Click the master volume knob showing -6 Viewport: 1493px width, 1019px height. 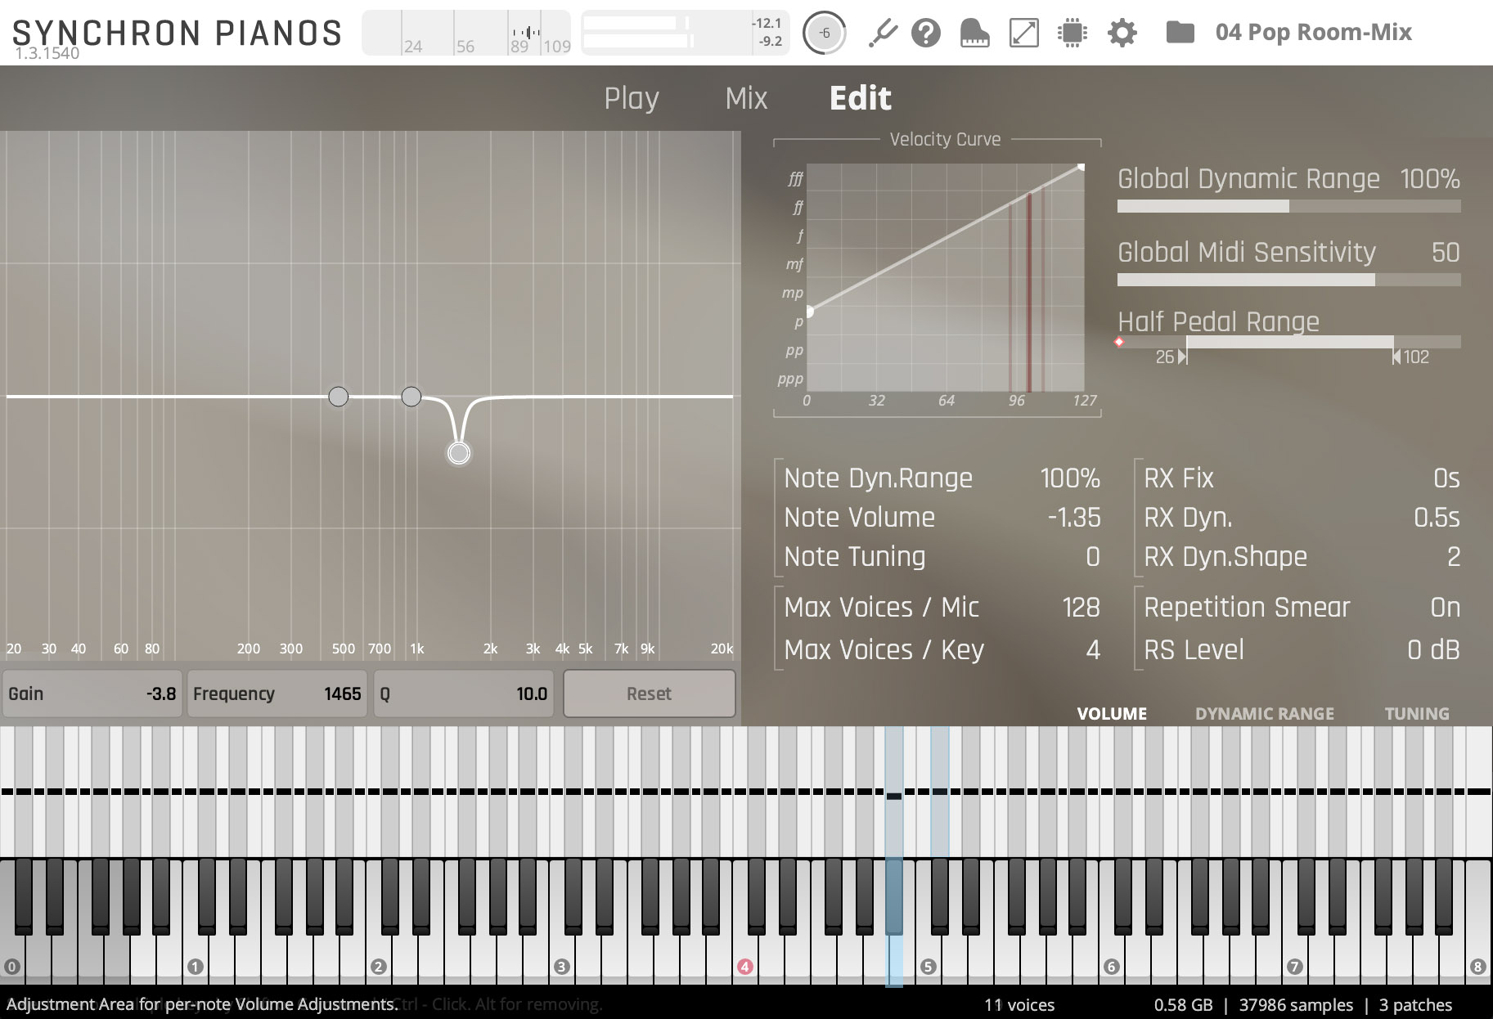click(x=824, y=33)
